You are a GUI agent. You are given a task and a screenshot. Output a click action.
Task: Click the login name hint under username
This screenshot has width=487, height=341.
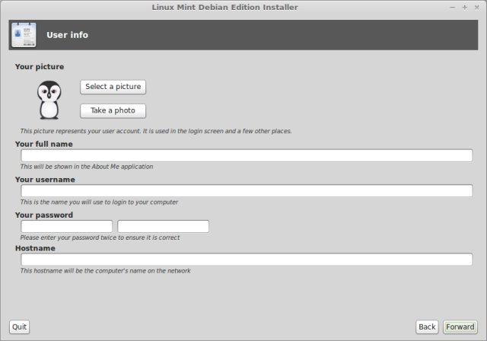pos(99,202)
